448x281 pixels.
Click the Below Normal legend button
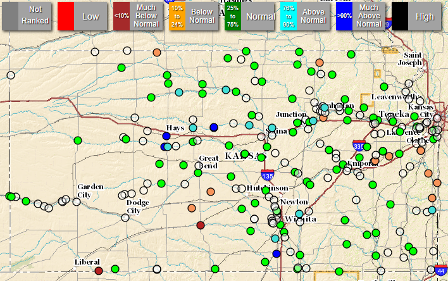click(194, 16)
